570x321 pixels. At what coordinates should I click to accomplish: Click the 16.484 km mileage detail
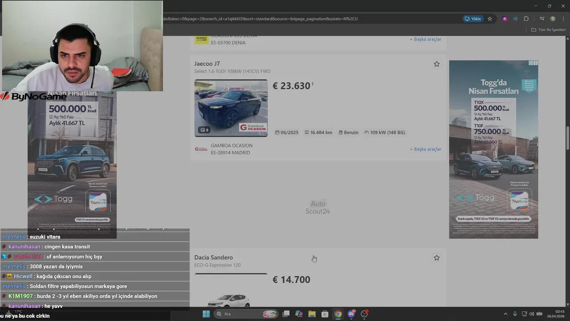pos(318,132)
